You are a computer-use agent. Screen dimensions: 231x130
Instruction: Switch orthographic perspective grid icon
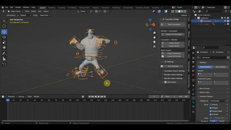point(154,47)
